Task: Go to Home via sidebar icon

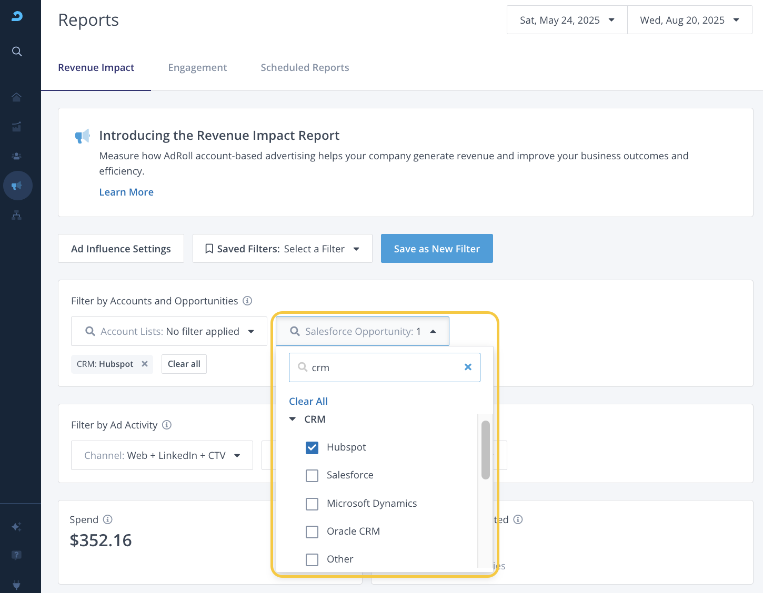Action: pos(17,97)
